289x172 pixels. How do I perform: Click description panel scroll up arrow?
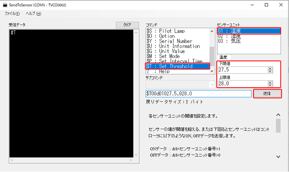click(278, 115)
